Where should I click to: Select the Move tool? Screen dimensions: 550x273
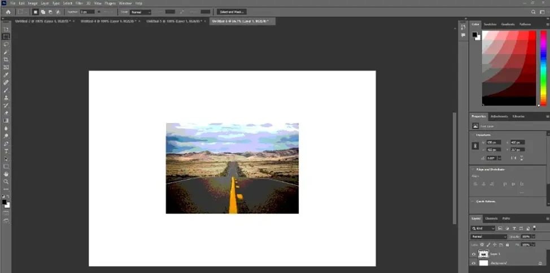pos(6,29)
